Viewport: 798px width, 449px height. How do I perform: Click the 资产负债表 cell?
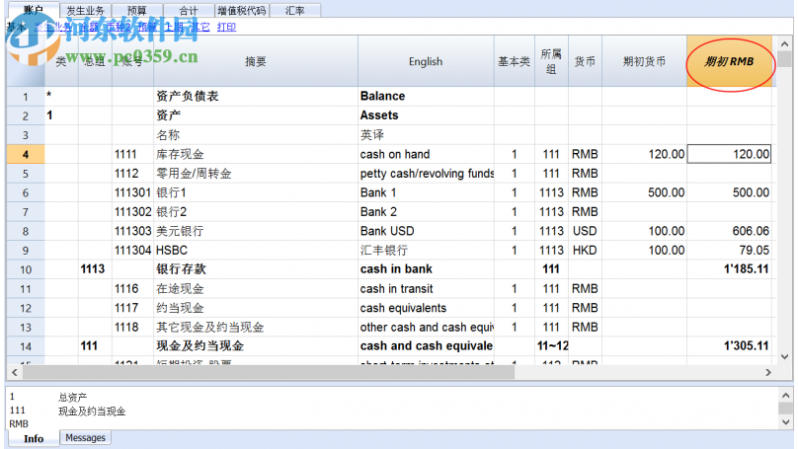(x=256, y=96)
